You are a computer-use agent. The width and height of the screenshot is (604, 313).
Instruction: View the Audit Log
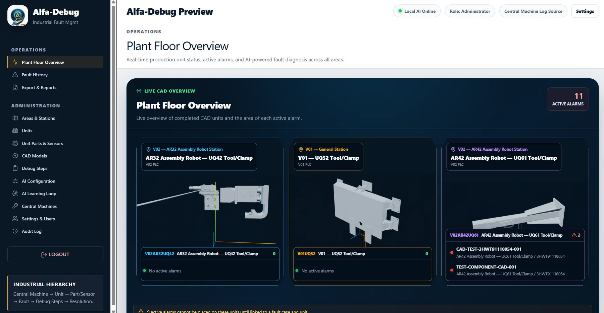pyautogui.click(x=55, y=231)
